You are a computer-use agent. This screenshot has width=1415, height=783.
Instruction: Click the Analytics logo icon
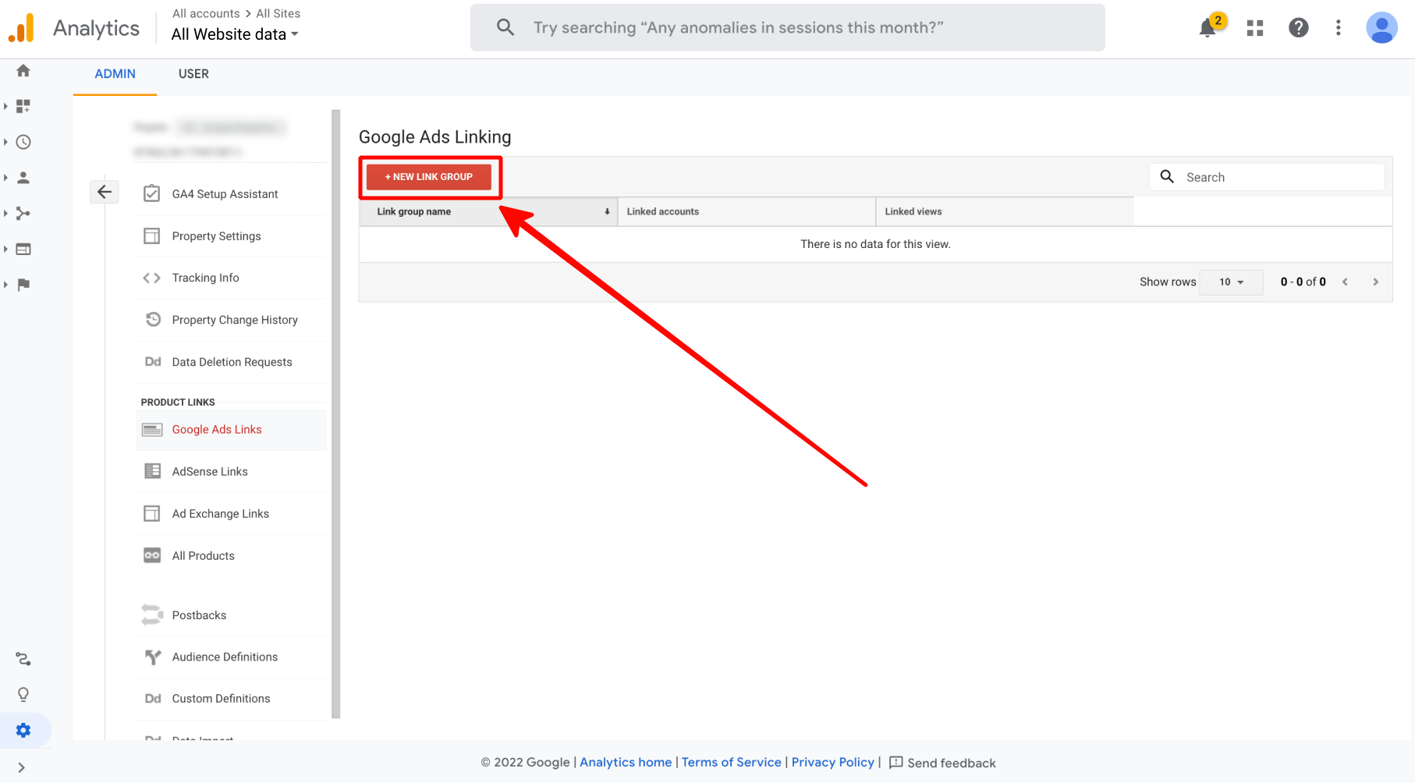[22, 28]
